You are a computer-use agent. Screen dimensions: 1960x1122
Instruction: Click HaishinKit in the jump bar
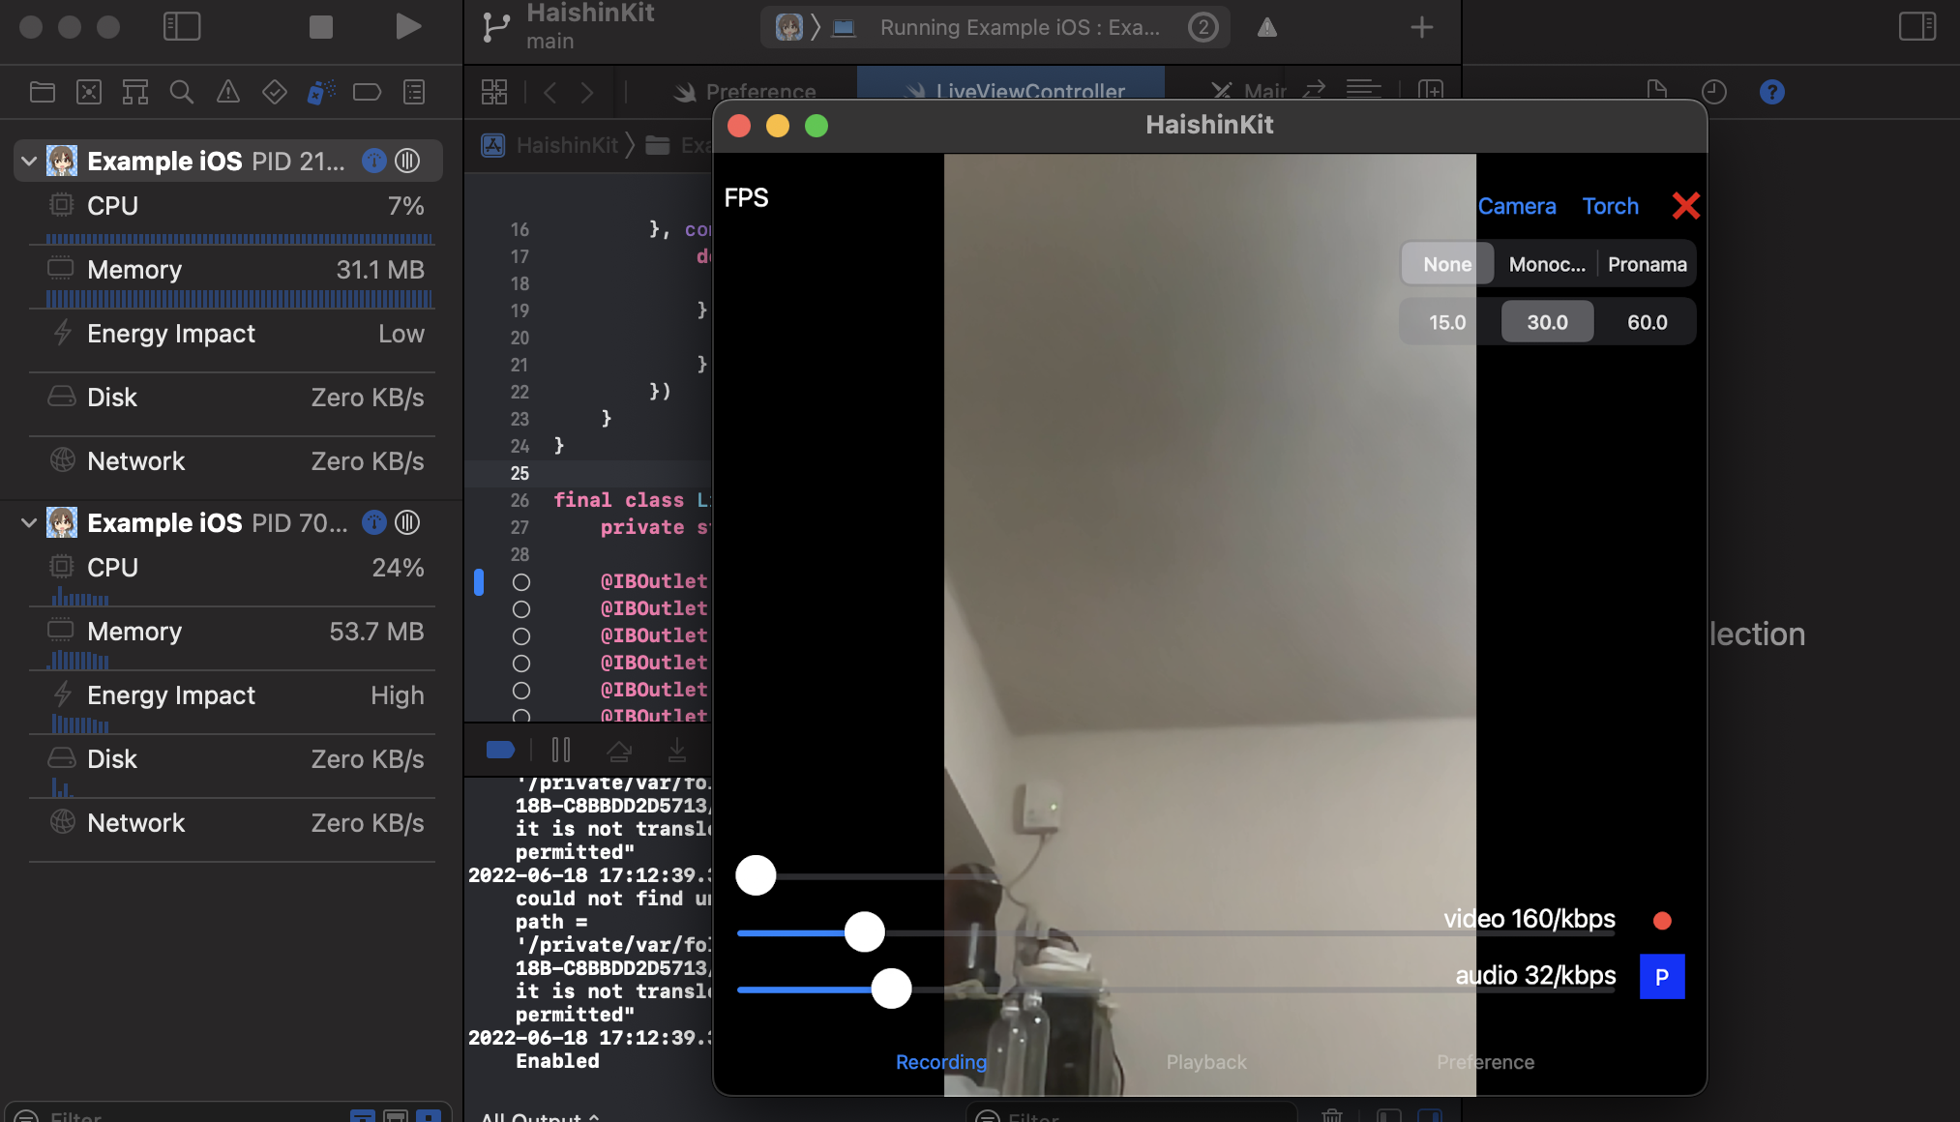click(x=567, y=145)
